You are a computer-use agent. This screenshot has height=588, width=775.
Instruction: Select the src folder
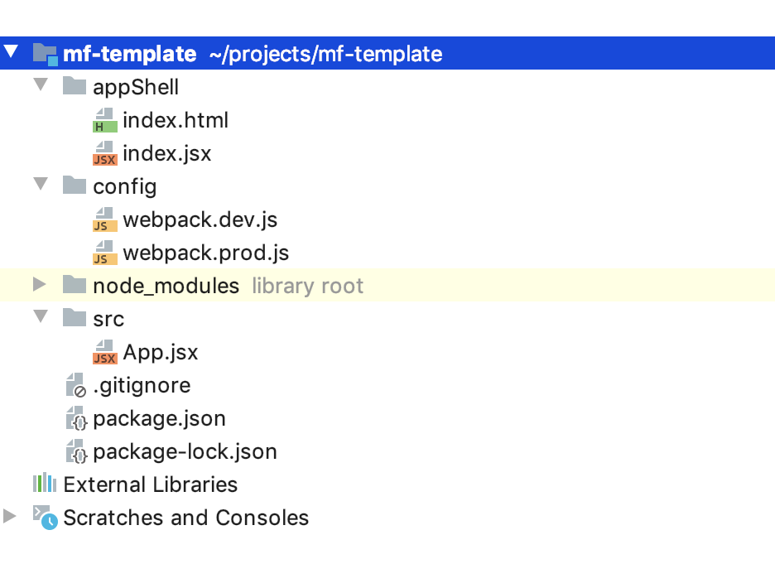tap(108, 318)
